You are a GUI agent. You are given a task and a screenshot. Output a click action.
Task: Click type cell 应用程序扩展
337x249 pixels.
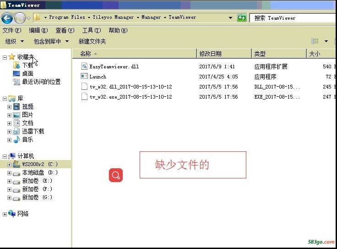(x=271, y=66)
